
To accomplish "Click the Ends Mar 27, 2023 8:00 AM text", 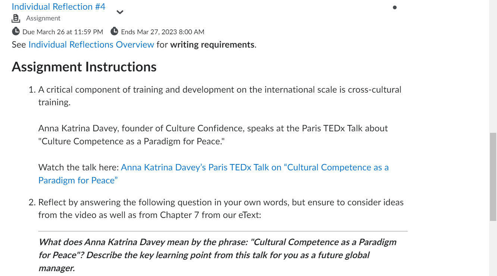I will pos(163,32).
